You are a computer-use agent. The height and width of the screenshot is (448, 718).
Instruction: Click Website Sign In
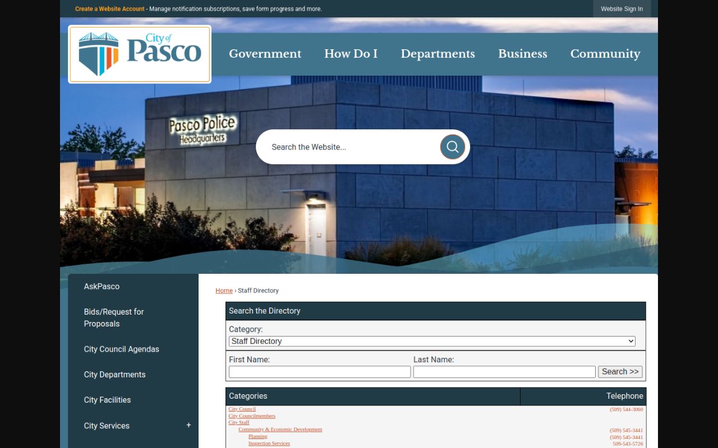coord(622,9)
